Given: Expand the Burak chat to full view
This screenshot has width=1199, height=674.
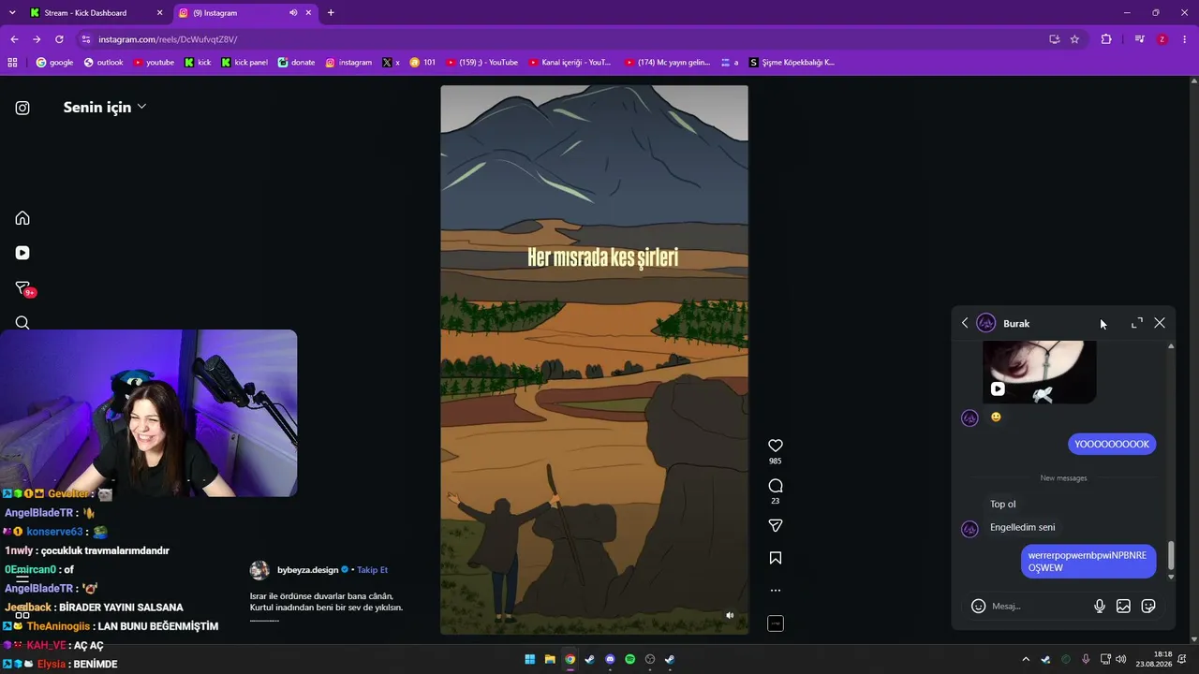Looking at the screenshot, I should tap(1136, 323).
